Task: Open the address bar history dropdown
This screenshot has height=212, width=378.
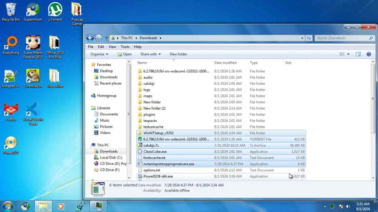Action: click(302, 38)
